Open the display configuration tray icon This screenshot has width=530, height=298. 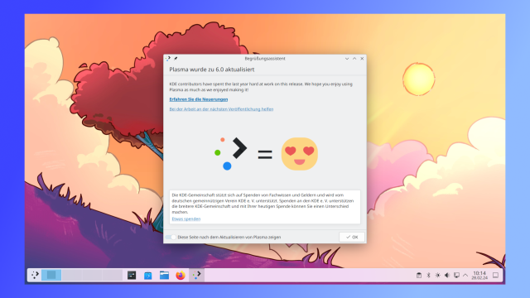click(x=456, y=276)
